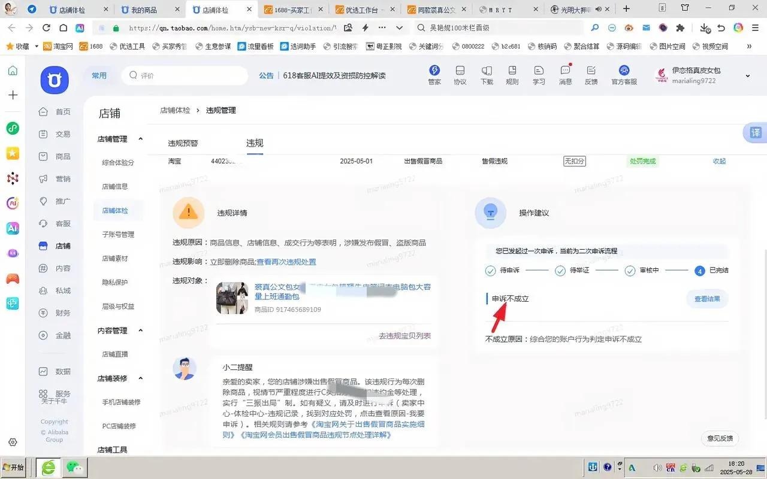Screen dimensions: 767x479
Task: Open the browser extensions puzzle icon
Action: pyautogui.click(x=680, y=28)
